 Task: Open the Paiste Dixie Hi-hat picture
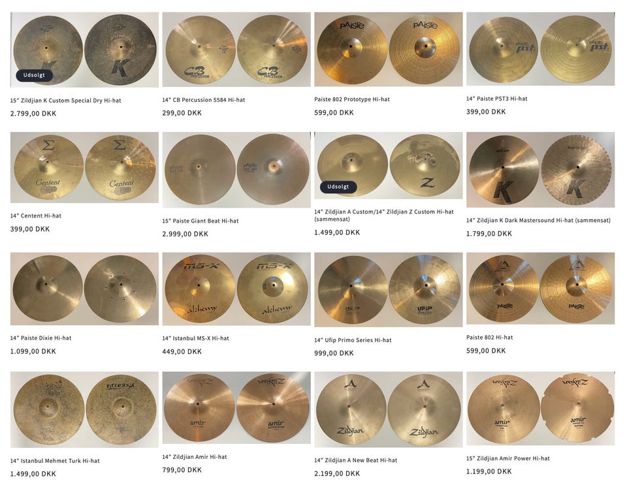click(x=84, y=289)
